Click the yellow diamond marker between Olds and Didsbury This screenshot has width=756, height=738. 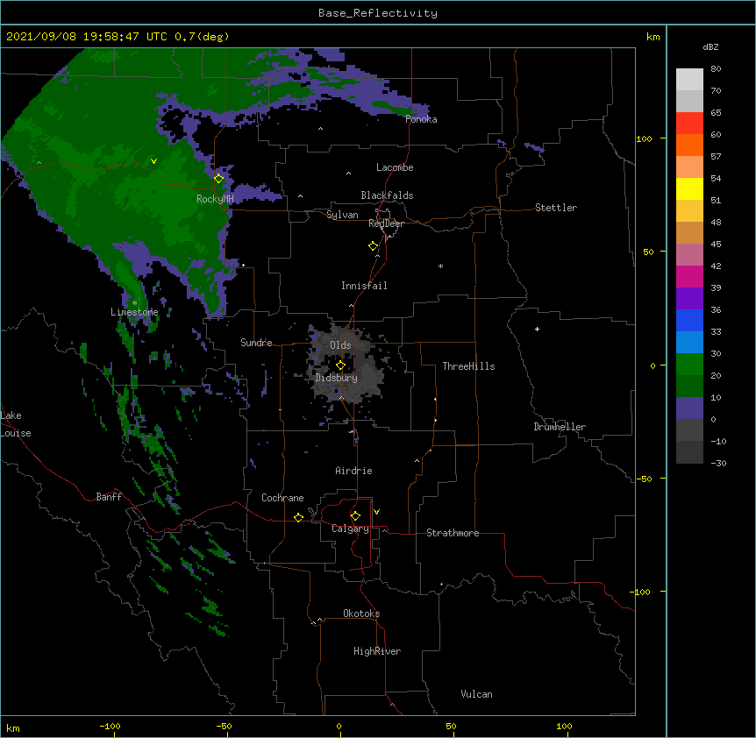point(340,365)
